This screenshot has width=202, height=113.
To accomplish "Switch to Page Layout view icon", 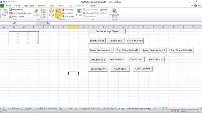I will [x=175, y=111].
